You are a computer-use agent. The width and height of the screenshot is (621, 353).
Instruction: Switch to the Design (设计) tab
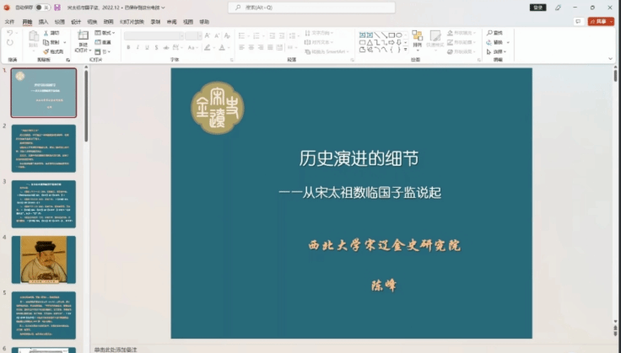(76, 22)
